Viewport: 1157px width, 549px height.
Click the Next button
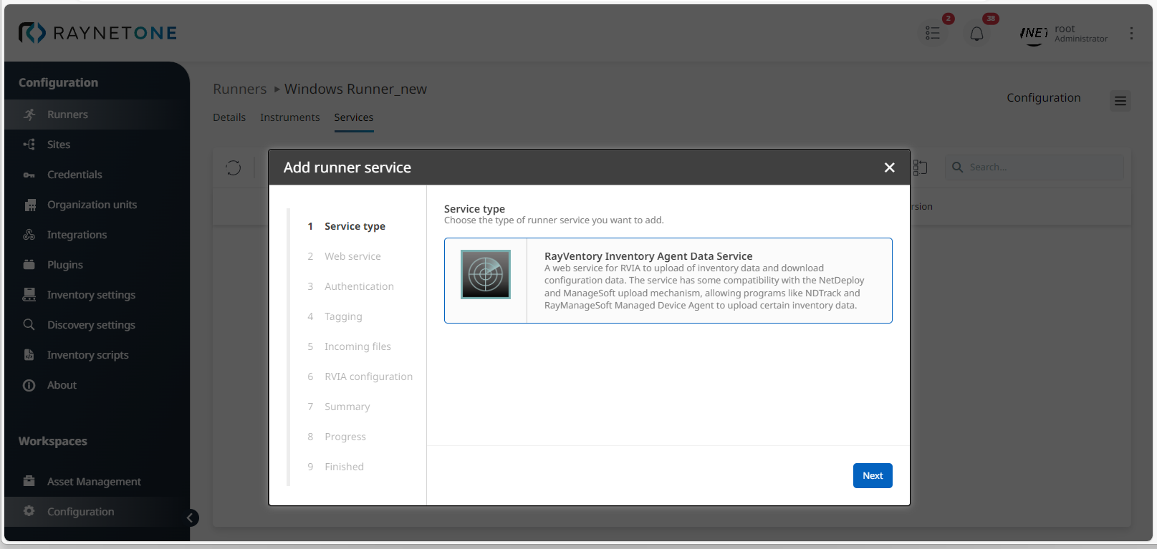(873, 476)
